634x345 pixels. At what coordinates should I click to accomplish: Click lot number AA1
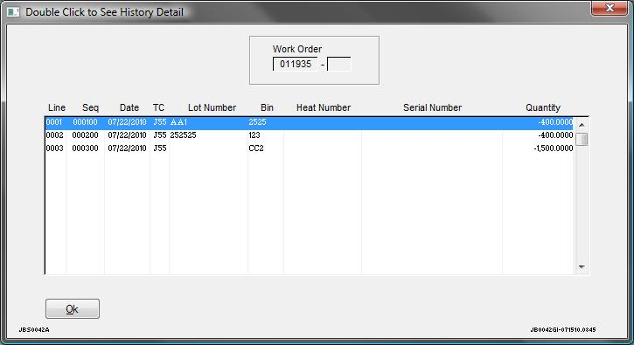(x=178, y=122)
